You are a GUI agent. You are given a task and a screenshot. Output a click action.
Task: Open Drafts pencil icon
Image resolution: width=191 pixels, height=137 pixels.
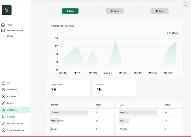pyautogui.click(x=4, y=103)
